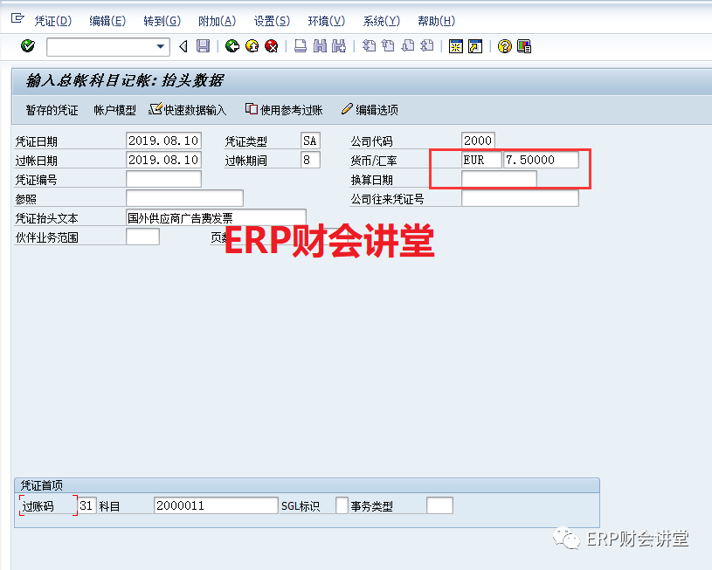The width and height of the screenshot is (712, 570).
Task: Click the 快速数据输入 button
Action: pos(188,110)
